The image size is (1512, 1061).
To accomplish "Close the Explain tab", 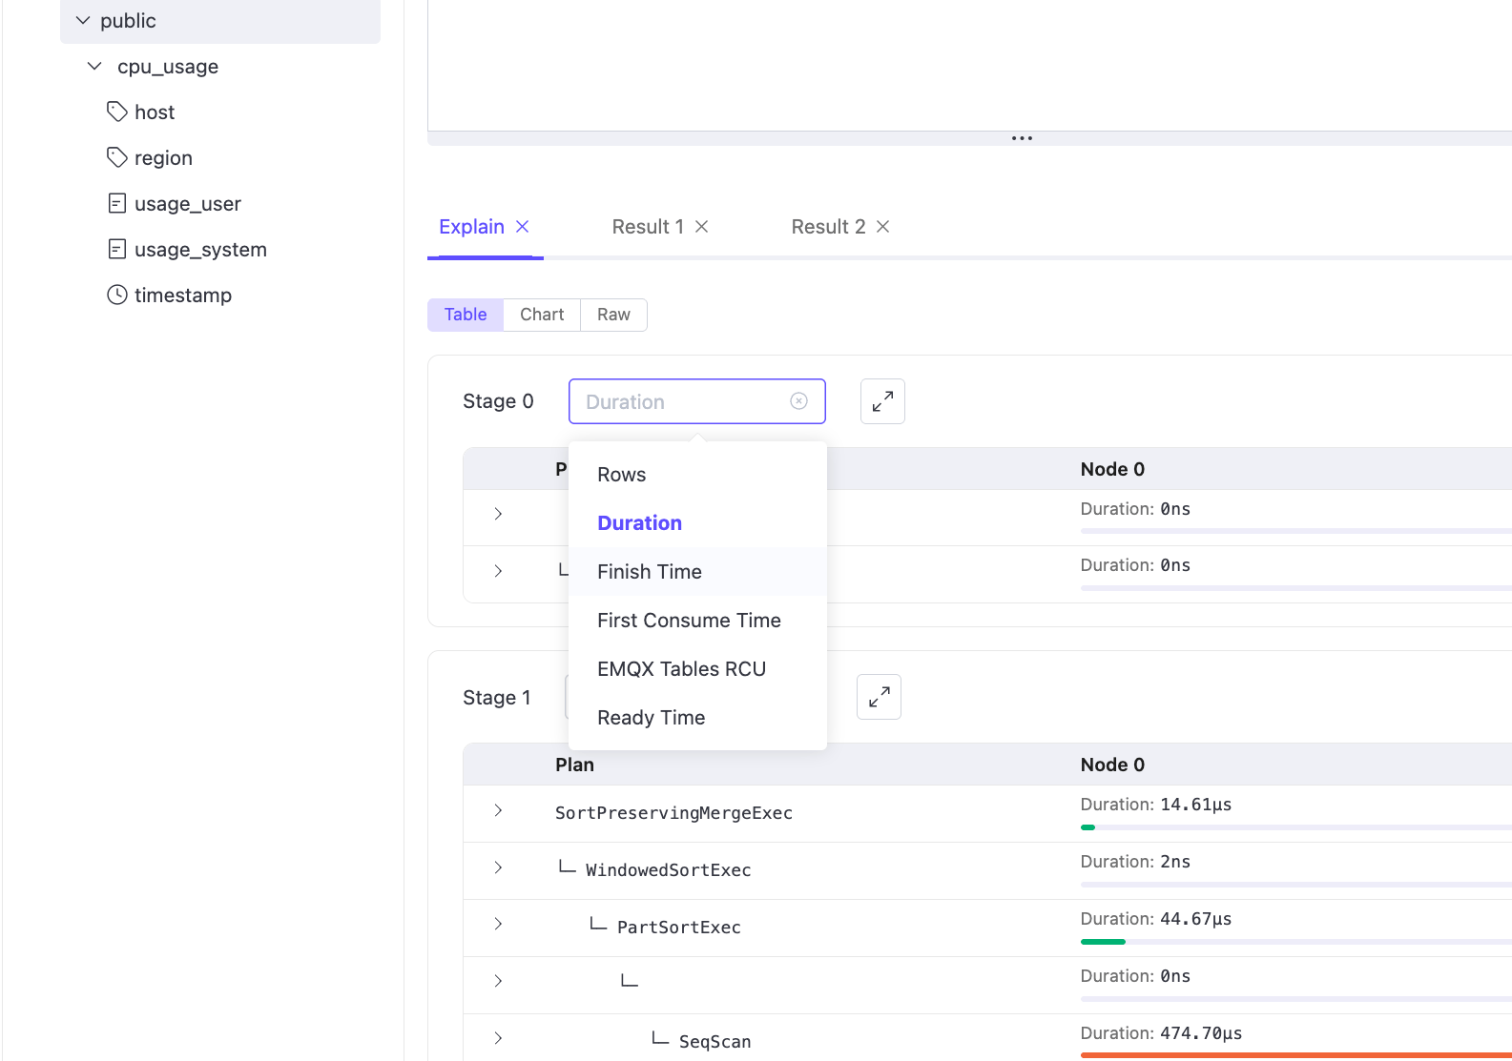I will click(523, 227).
